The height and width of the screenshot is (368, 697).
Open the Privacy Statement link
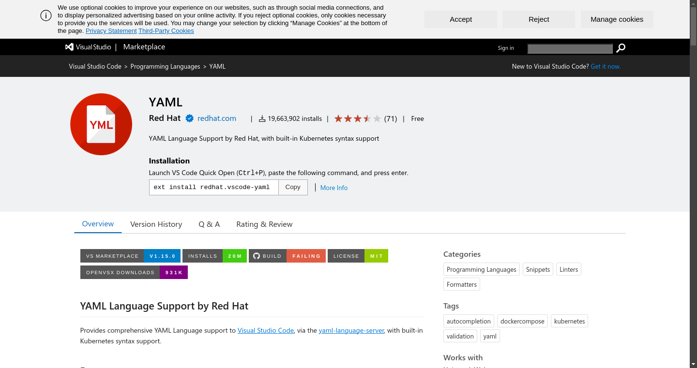pos(111,31)
